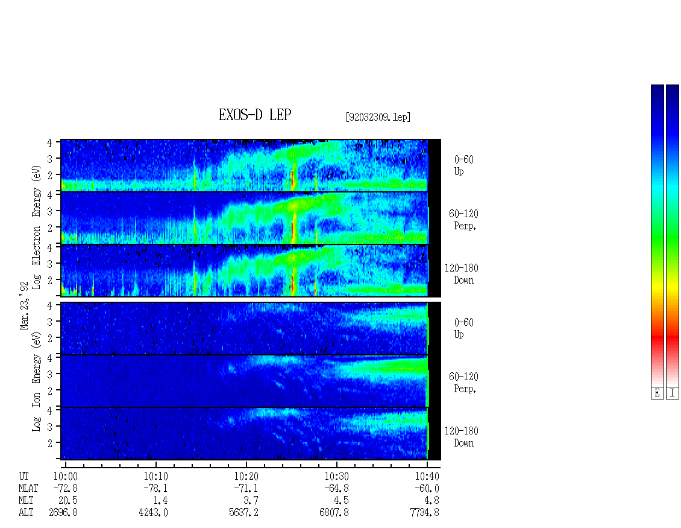Click the MLAT value -72.8

coord(65,488)
